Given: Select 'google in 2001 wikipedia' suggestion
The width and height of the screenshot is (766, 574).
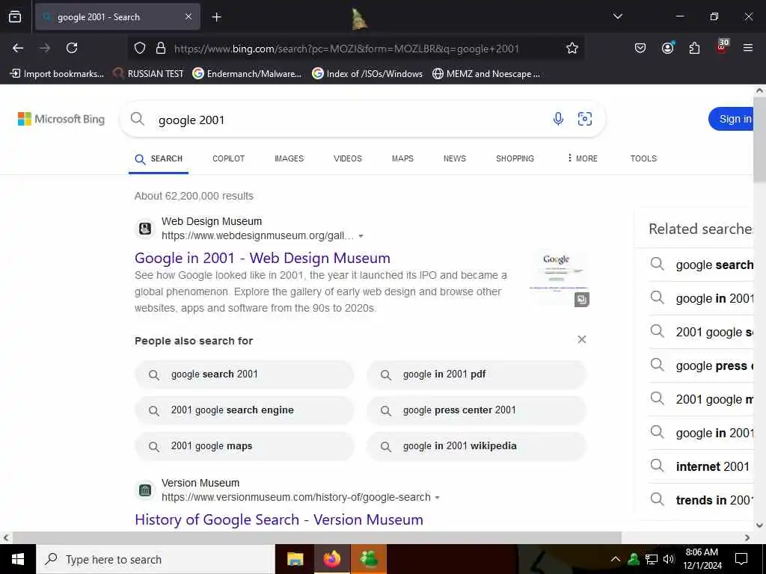Looking at the screenshot, I should [477, 446].
